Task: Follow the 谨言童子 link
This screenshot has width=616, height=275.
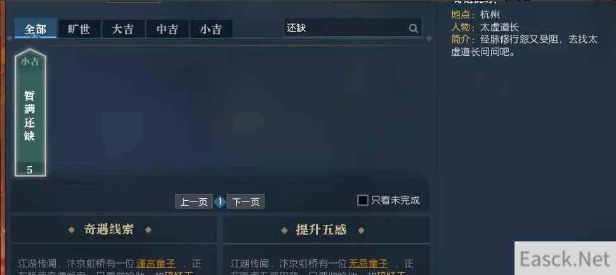Action: (x=155, y=263)
